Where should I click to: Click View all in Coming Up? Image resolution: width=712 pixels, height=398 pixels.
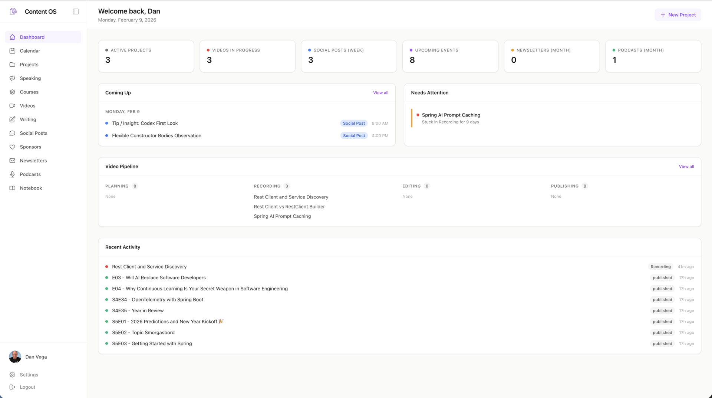pos(380,93)
